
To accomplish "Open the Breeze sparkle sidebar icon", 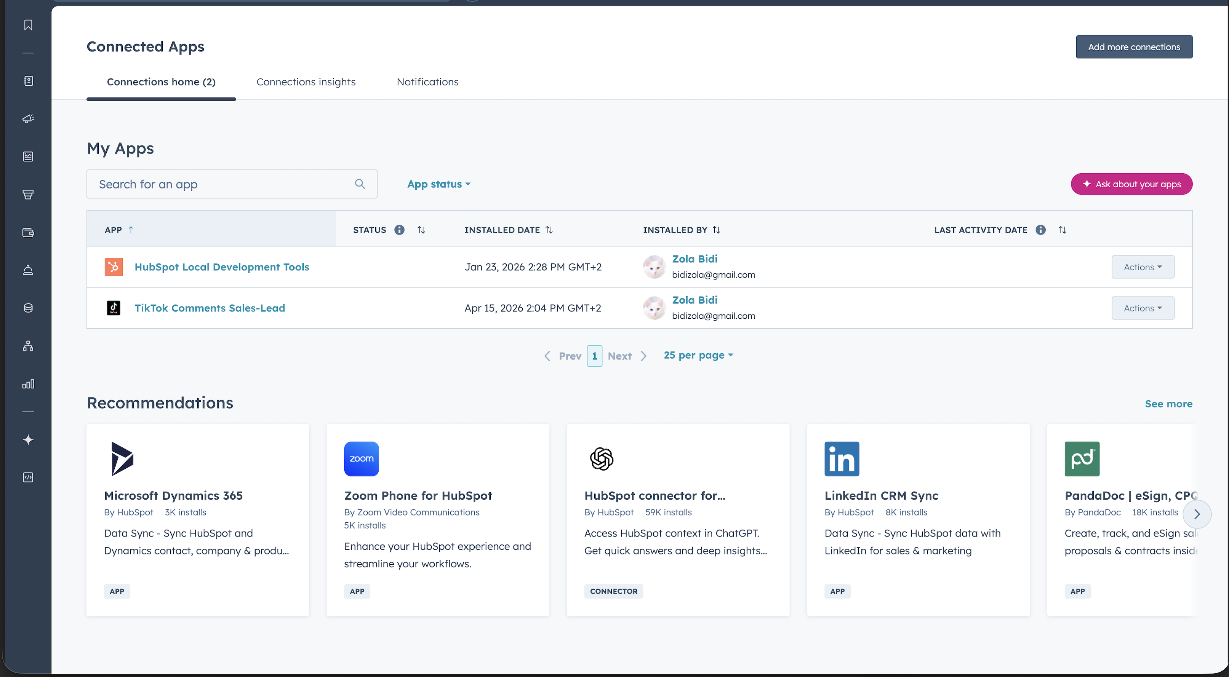I will click(x=28, y=439).
